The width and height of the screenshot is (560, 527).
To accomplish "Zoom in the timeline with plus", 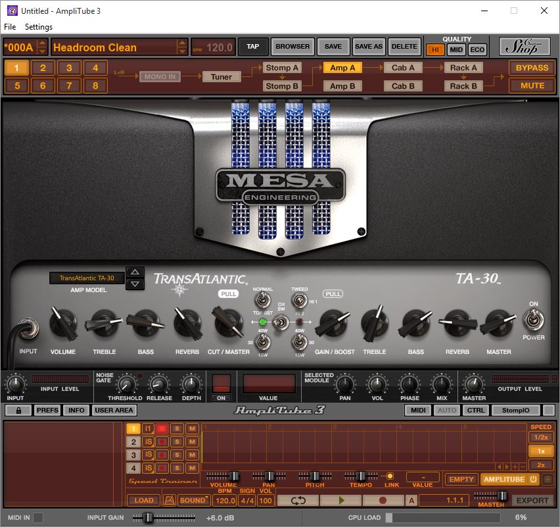I will click(515, 466).
